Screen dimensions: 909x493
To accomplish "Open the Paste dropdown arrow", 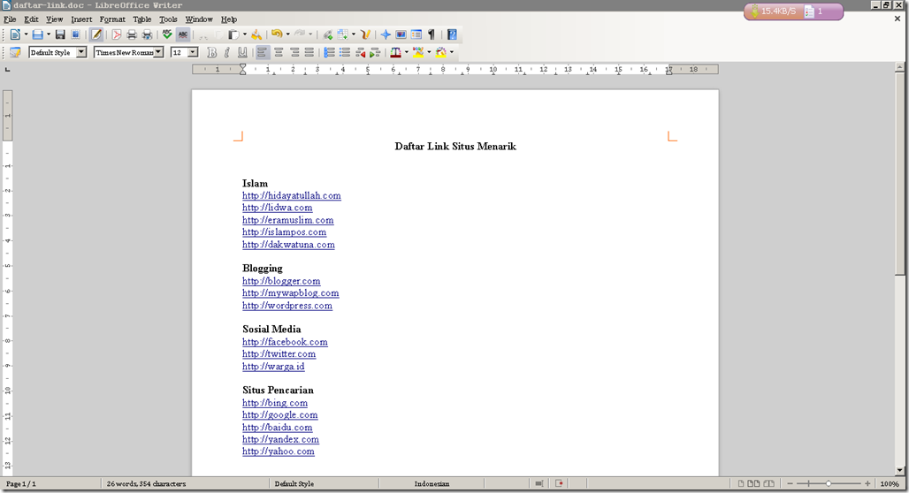I will tap(245, 34).
